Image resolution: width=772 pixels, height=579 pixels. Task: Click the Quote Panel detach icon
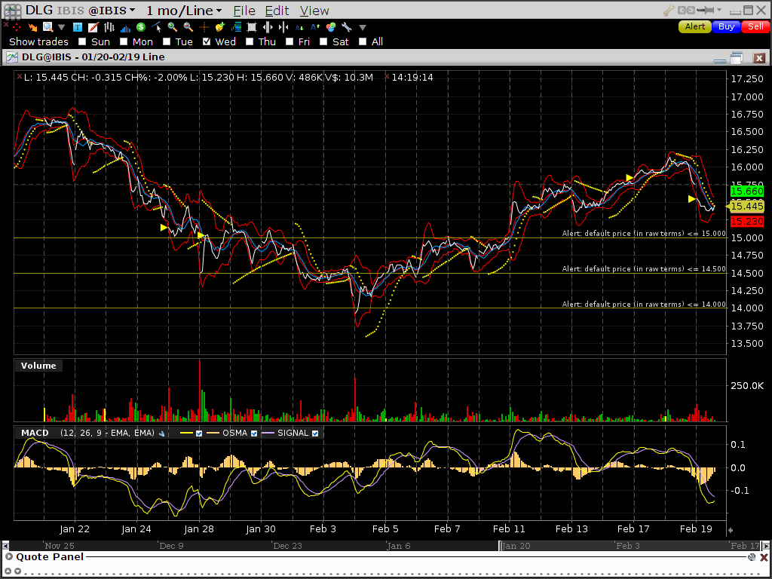752,557
